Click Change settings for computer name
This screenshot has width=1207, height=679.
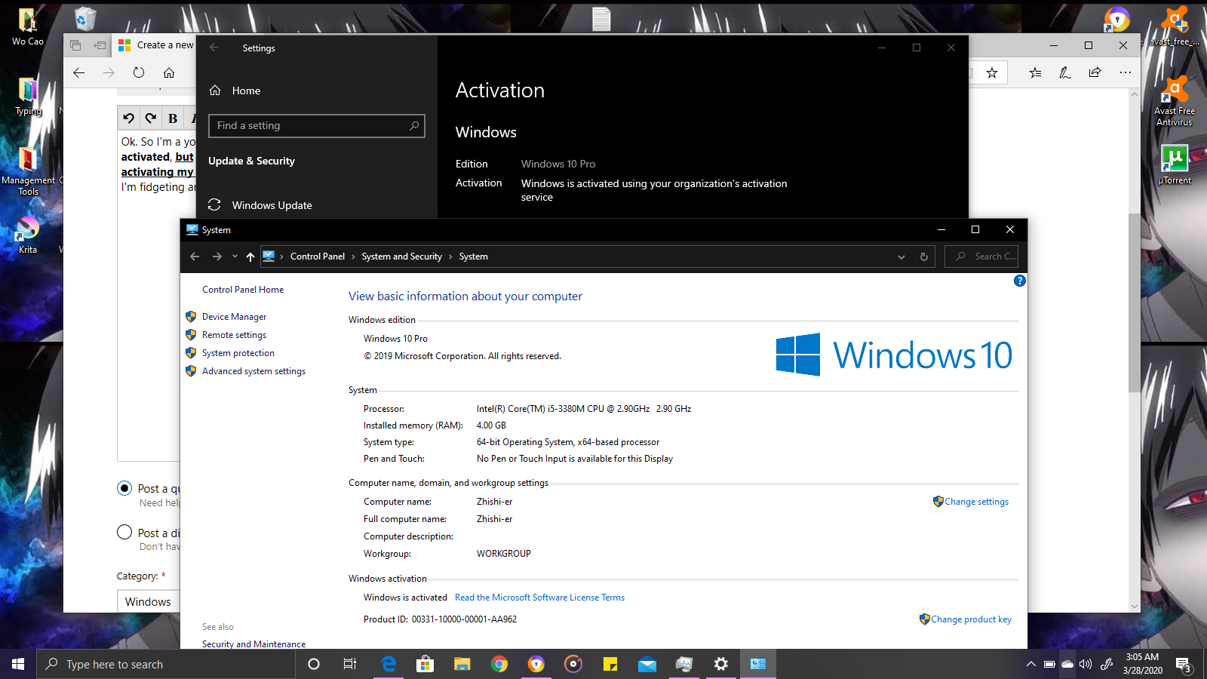(x=976, y=502)
